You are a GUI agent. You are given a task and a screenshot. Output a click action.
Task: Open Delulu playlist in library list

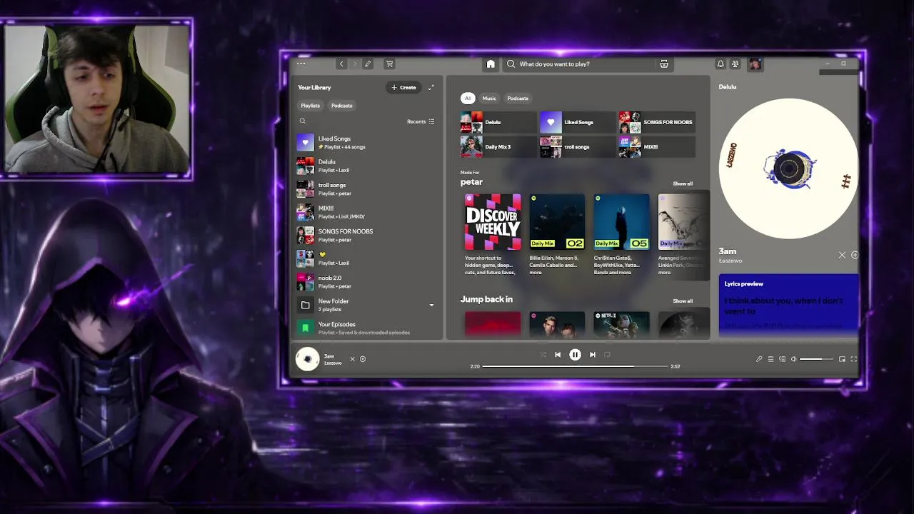(x=366, y=166)
